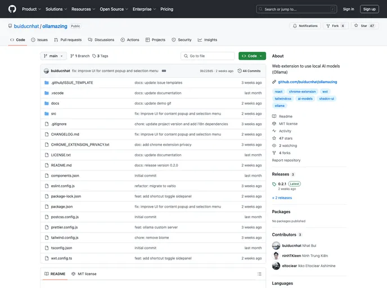Select the chrome-extension topic tag

tap(302, 91)
